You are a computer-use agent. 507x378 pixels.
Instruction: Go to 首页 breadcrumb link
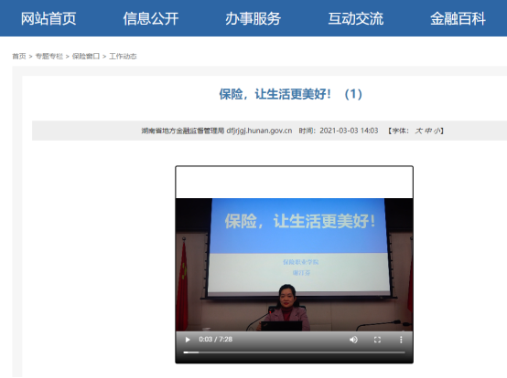click(19, 56)
